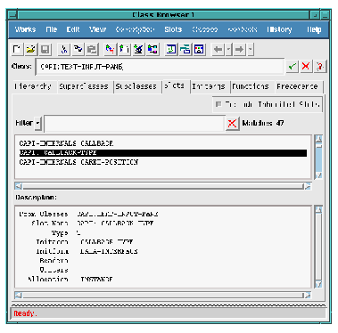Open the Slots menu
Viewport: 338px width, 333px height.
(x=173, y=29)
